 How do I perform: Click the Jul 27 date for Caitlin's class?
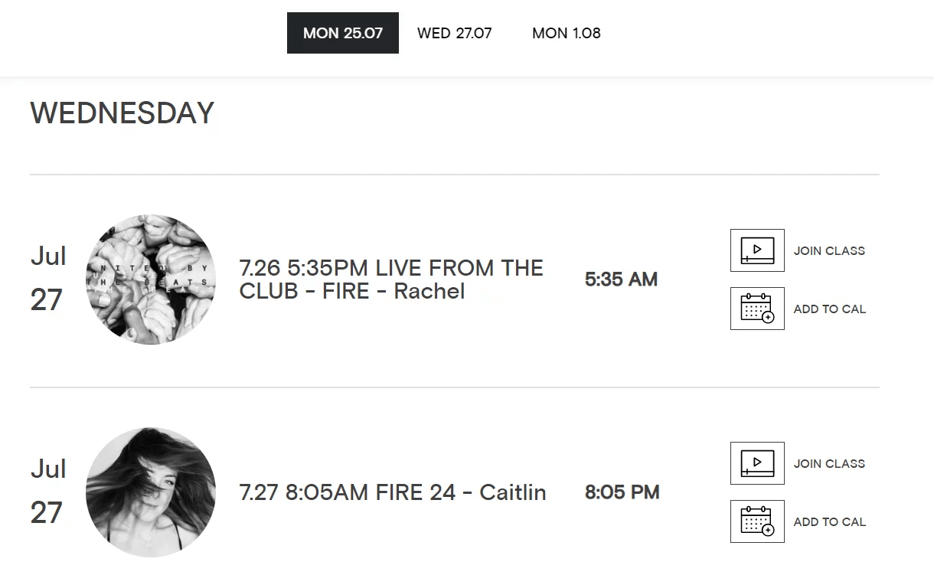pyautogui.click(x=48, y=492)
